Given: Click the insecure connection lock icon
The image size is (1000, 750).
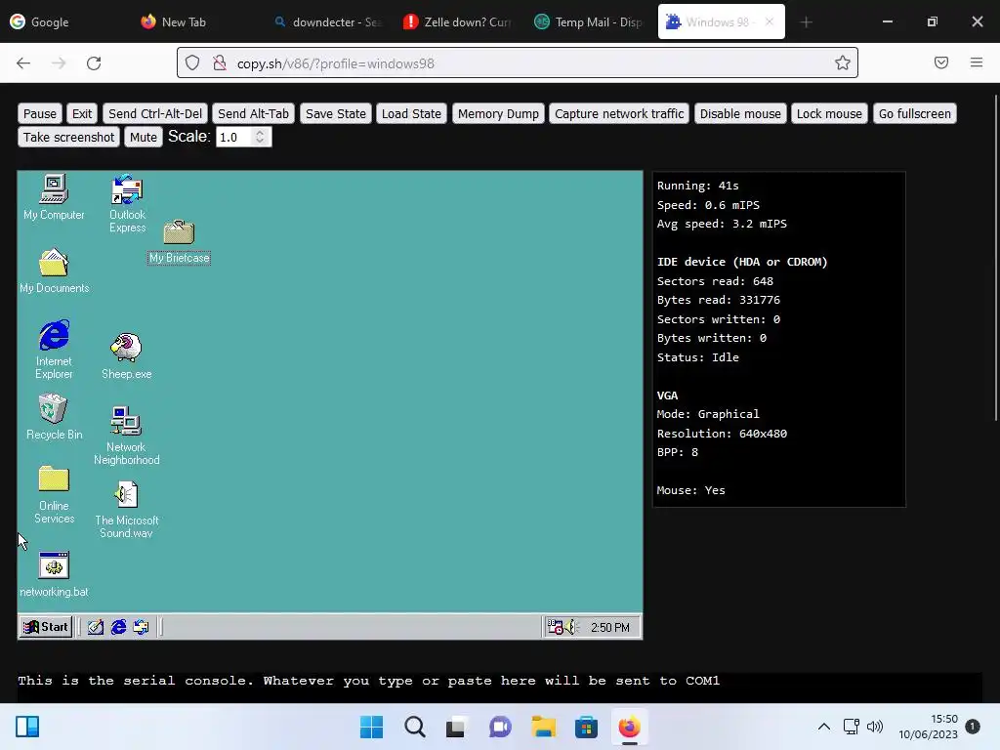Looking at the screenshot, I should (x=220, y=62).
